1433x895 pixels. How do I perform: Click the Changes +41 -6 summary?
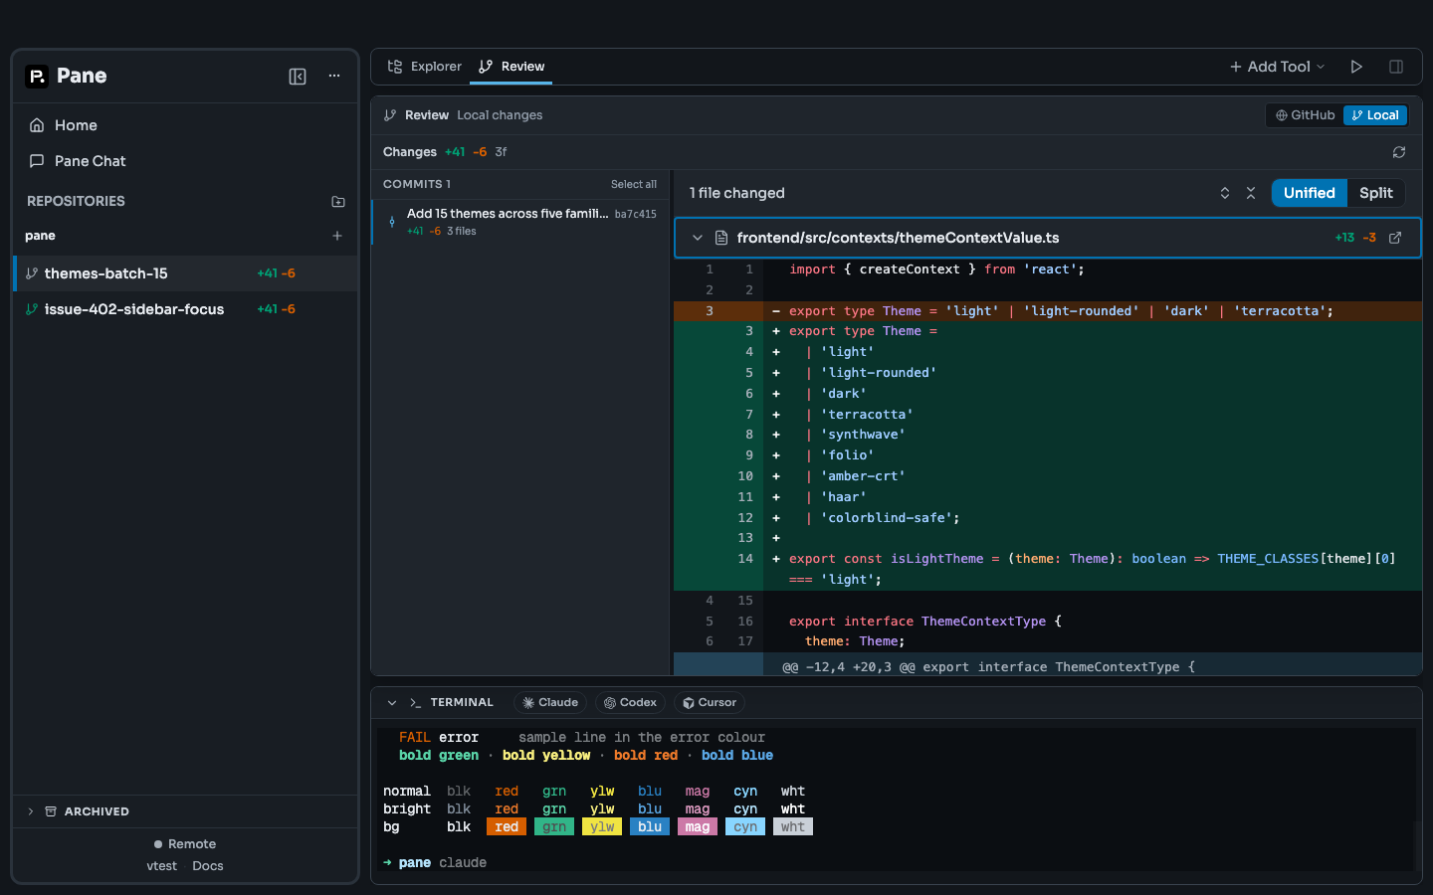pos(445,152)
